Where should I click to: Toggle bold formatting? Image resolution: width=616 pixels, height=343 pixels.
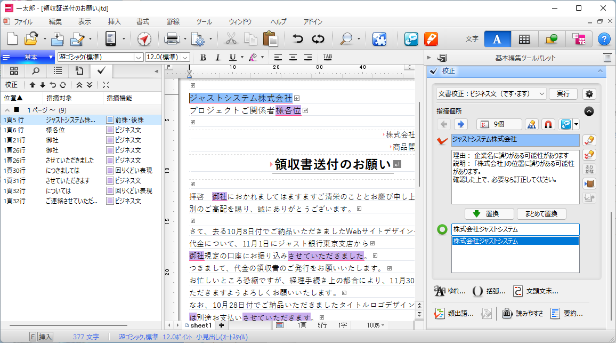pos(203,58)
